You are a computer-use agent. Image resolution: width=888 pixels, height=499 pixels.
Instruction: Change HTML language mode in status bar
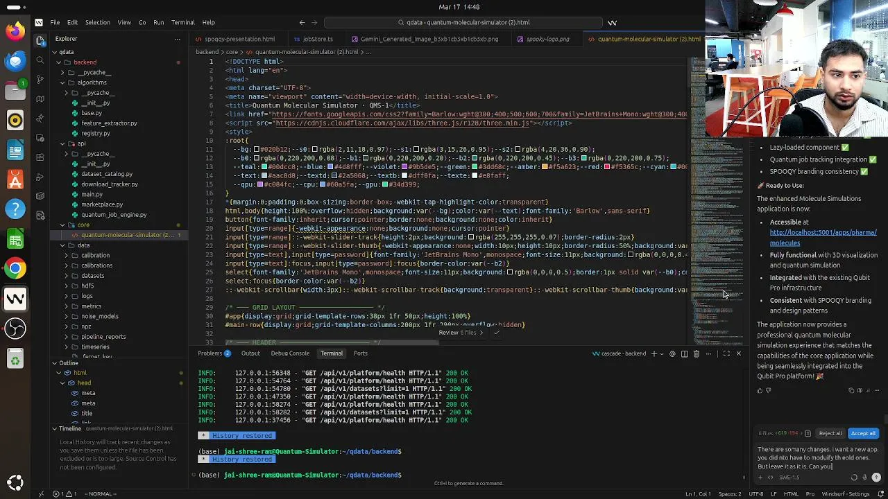pyautogui.click(x=790, y=493)
